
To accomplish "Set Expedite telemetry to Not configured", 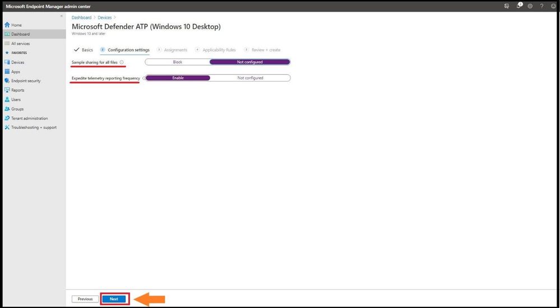I will point(251,78).
